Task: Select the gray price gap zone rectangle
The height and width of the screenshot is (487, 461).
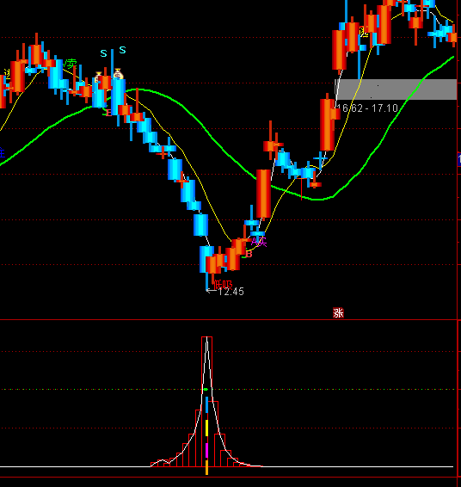Action: [x=396, y=89]
